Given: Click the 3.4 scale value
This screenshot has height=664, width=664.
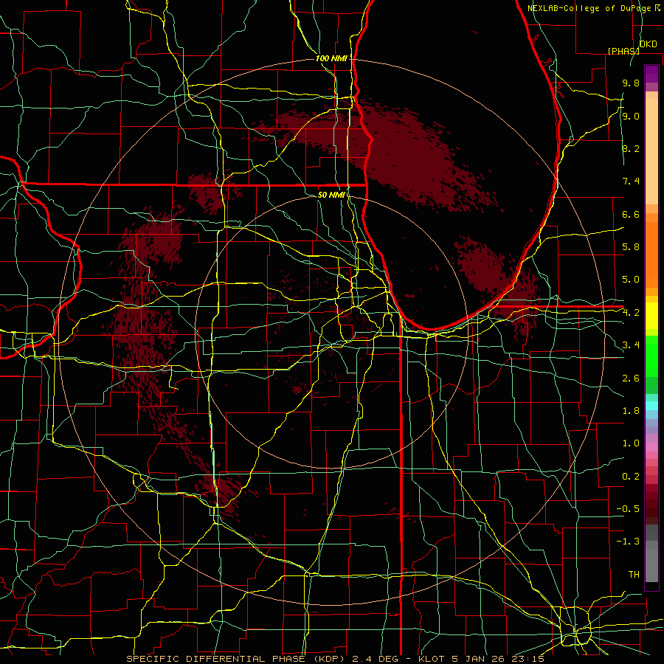Looking at the screenshot, I should click(x=631, y=345).
